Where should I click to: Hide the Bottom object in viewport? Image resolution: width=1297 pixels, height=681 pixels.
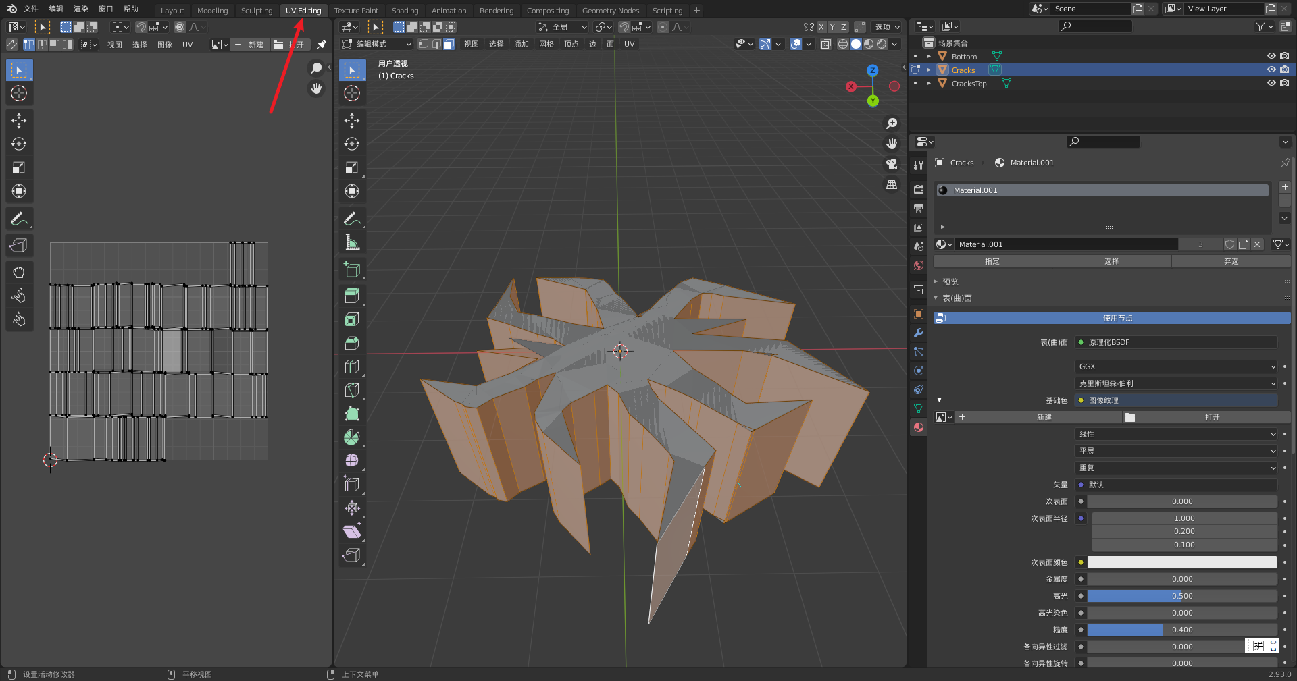coord(1271,57)
